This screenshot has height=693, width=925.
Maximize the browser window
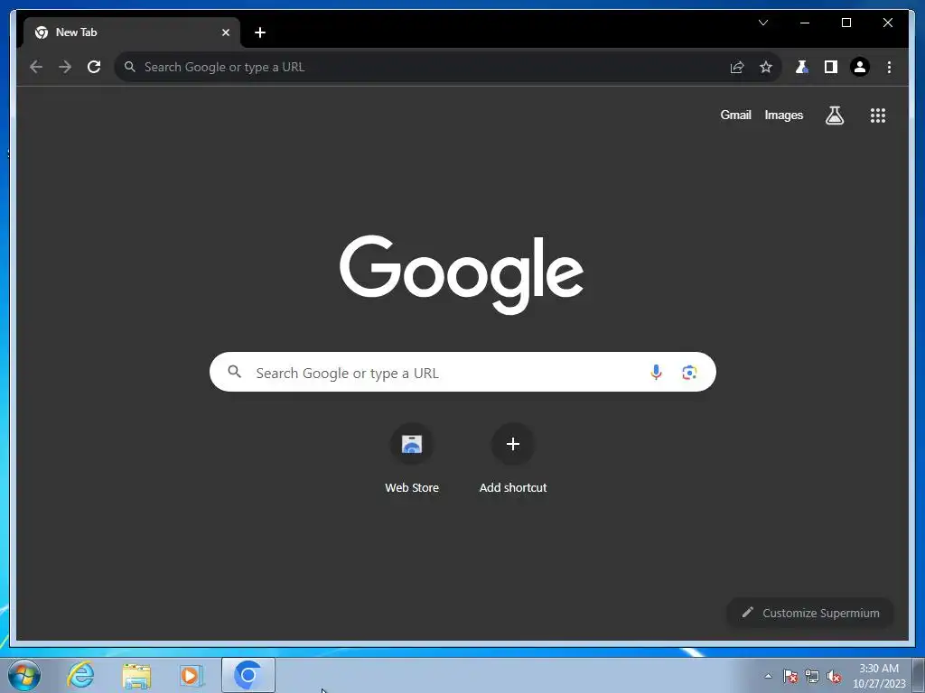(x=846, y=23)
